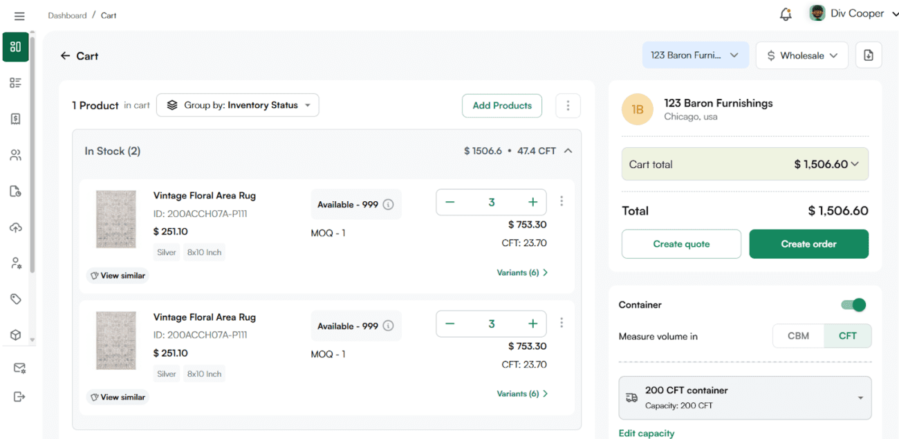Screen dimensions: 899x439
Task: Click Dashboard in the breadcrumb
Action: click(x=67, y=15)
